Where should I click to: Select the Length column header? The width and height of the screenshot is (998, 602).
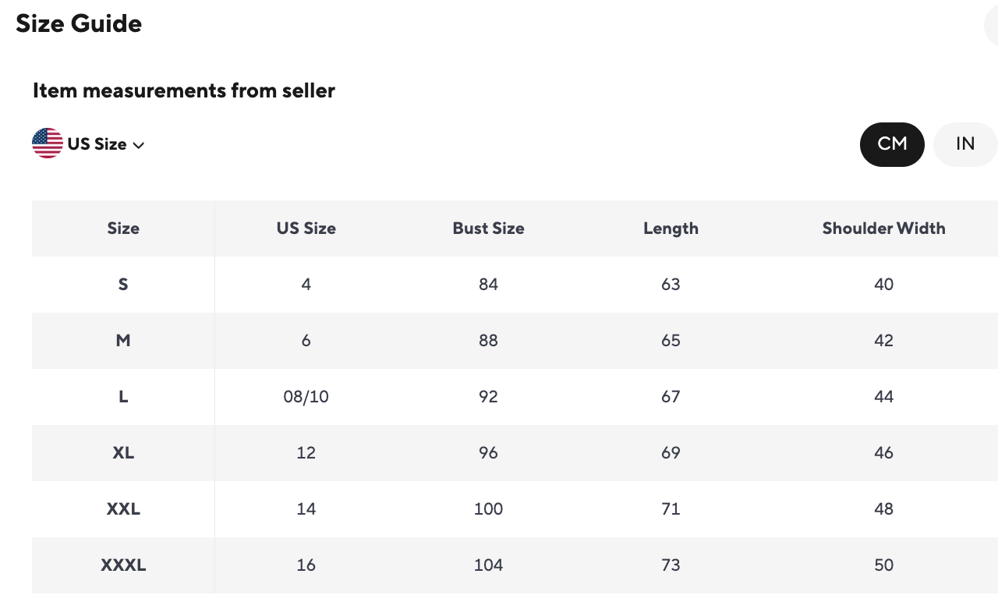pyautogui.click(x=671, y=228)
